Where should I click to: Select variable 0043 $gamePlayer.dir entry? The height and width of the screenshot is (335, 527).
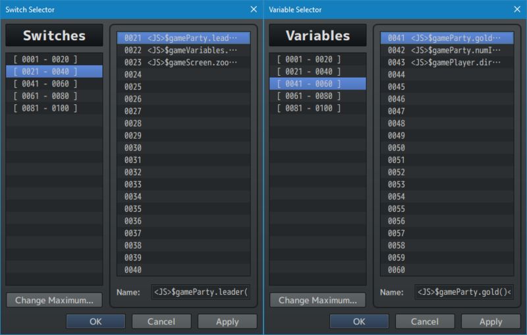coord(447,63)
